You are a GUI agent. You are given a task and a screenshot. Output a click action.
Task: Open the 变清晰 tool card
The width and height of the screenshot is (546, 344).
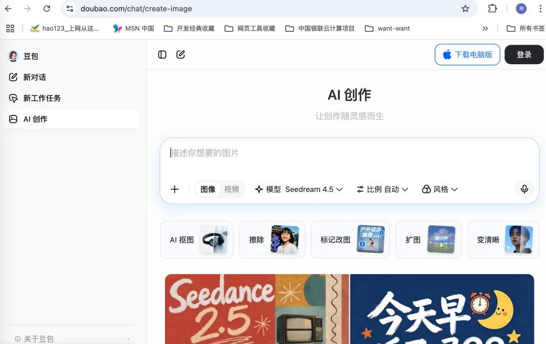pyautogui.click(x=503, y=240)
